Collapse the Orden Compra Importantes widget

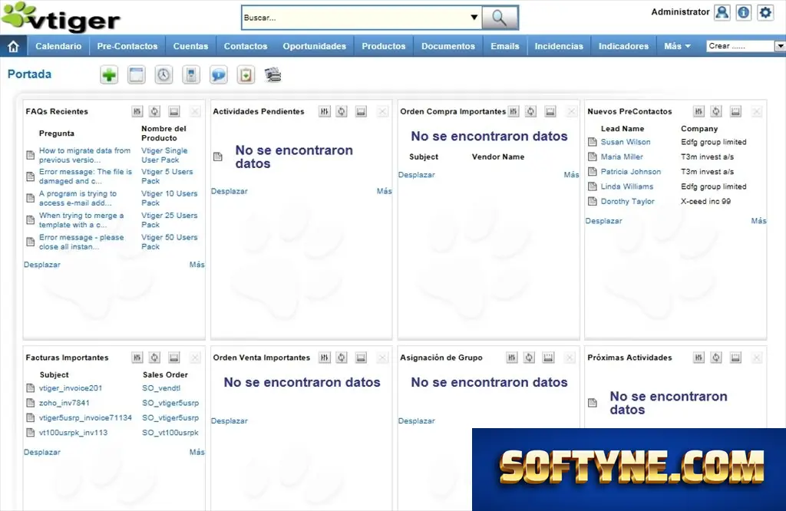pyautogui.click(x=550, y=111)
